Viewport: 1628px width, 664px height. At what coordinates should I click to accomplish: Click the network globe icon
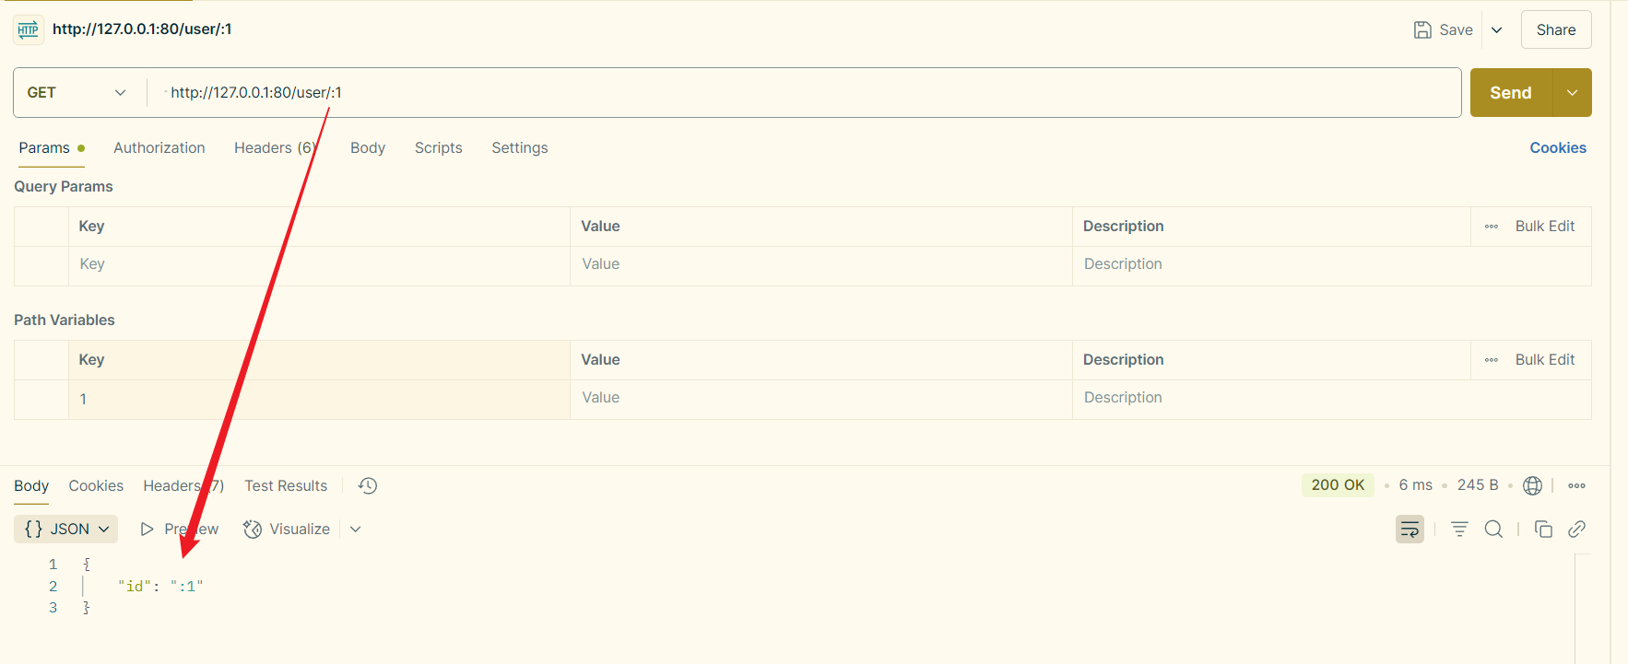1532,485
